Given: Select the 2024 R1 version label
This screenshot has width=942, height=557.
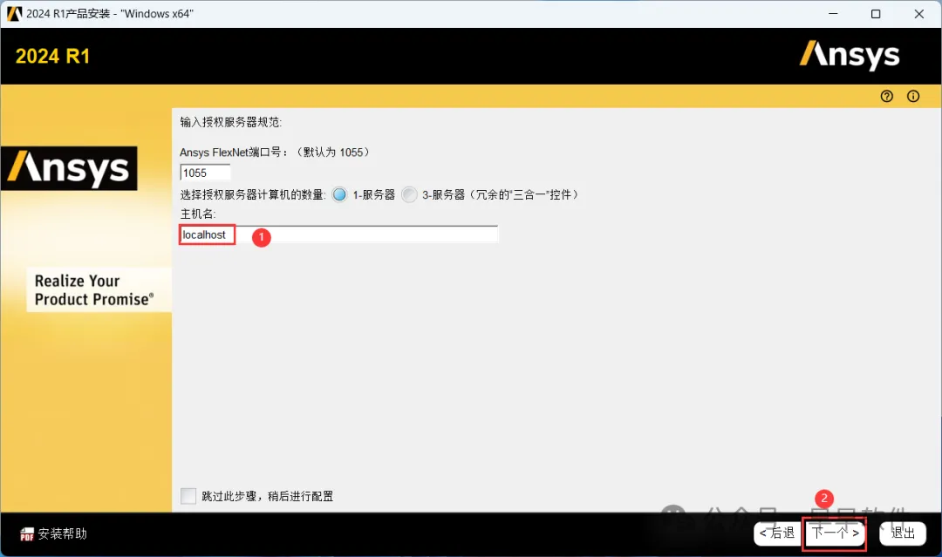Looking at the screenshot, I should 53,56.
